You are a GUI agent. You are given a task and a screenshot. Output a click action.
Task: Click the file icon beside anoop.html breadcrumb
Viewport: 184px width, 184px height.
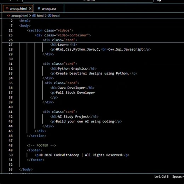pyautogui.click(x=8, y=16)
